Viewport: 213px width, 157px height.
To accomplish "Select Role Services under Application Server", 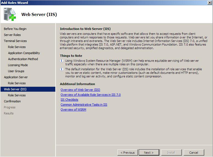I will tap(17, 83).
